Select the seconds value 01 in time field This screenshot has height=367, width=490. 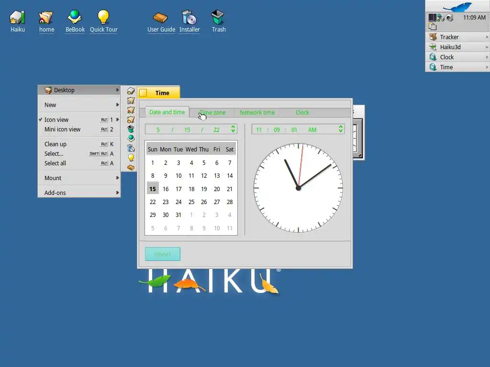click(x=294, y=130)
